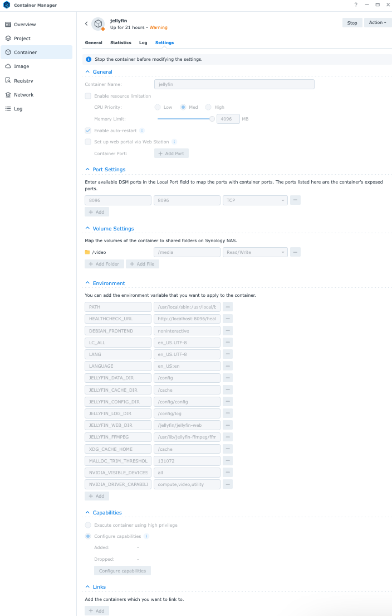Open the TCP protocol dropdown
The image size is (392, 616).
[x=255, y=200]
